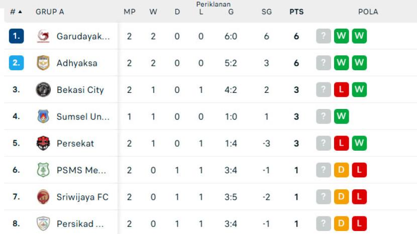
Task: Click the Persikad team crest
Action: [43, 223]
